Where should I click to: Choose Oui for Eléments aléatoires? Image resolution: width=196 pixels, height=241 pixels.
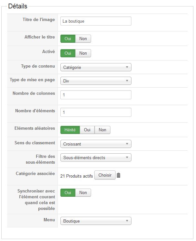[87, 130]
